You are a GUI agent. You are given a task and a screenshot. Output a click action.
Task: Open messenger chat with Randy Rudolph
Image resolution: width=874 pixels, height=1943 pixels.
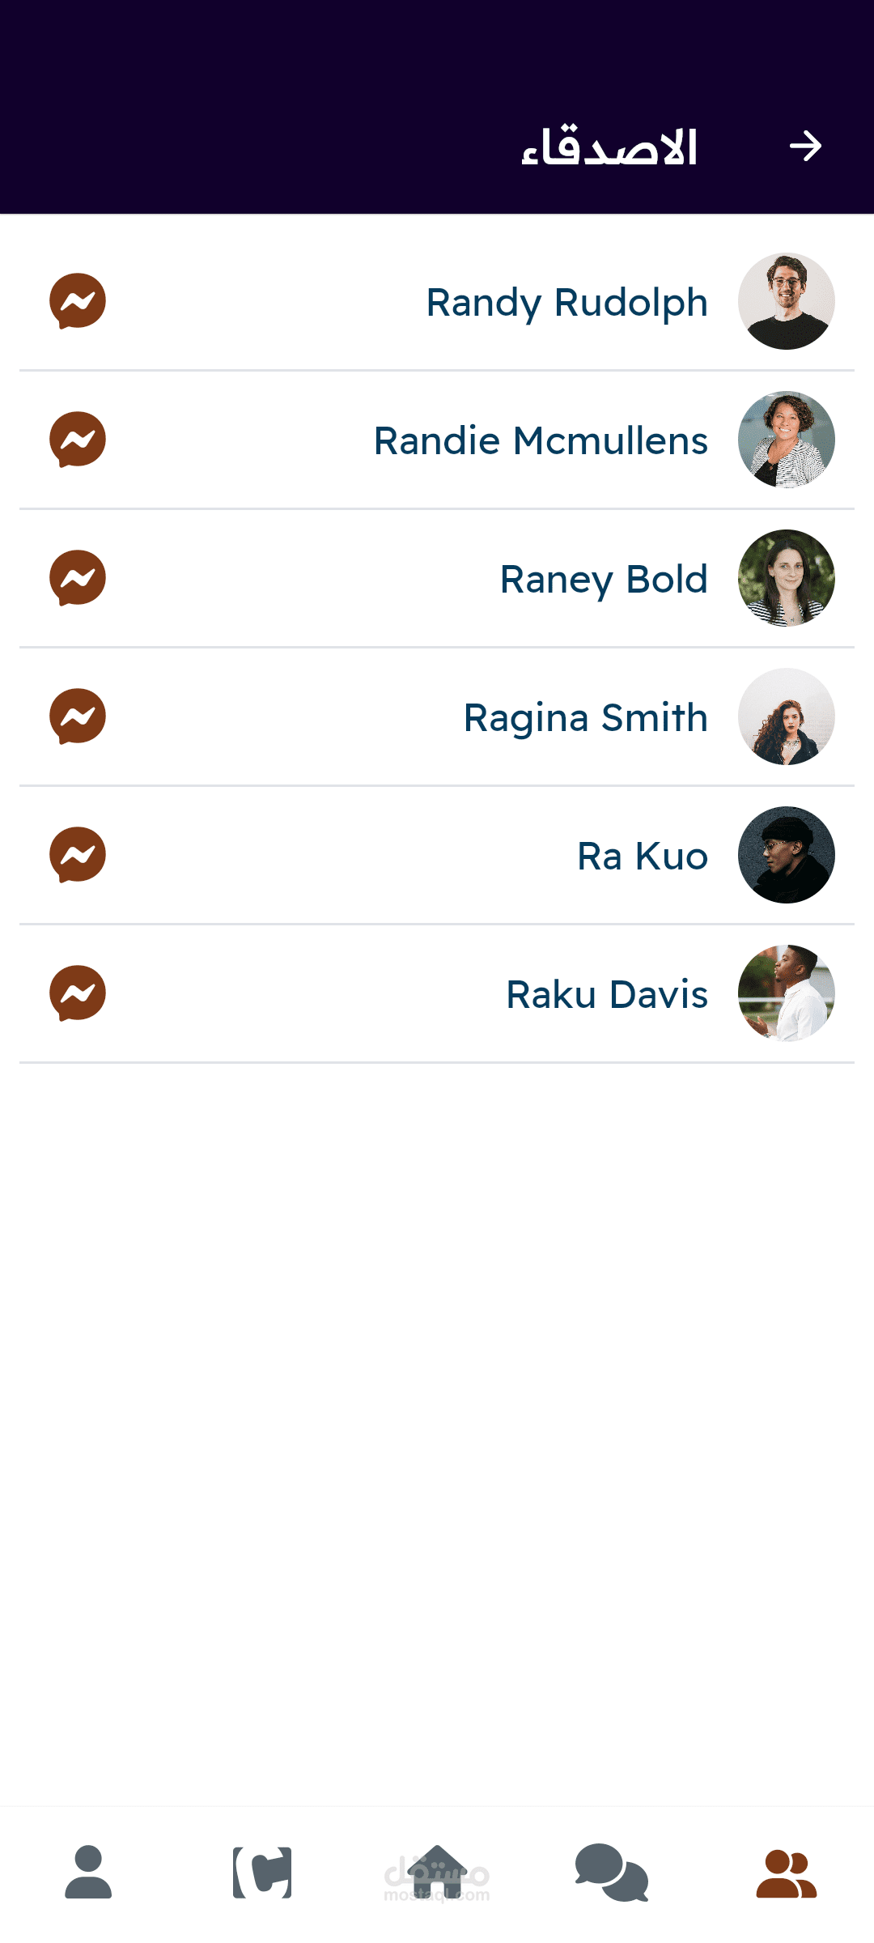coord(78,301)
